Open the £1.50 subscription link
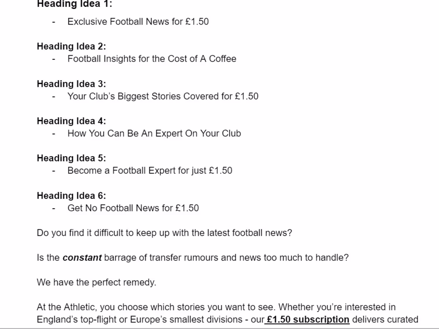Screen dimensions: 439x329 point(308,319)
